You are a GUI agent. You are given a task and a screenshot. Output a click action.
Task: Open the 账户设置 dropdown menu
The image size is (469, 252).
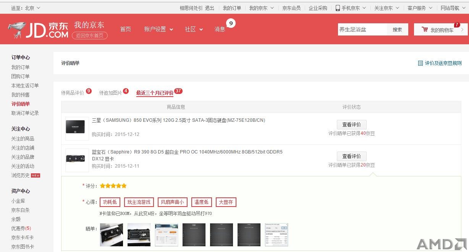click(x=158, y=29)
